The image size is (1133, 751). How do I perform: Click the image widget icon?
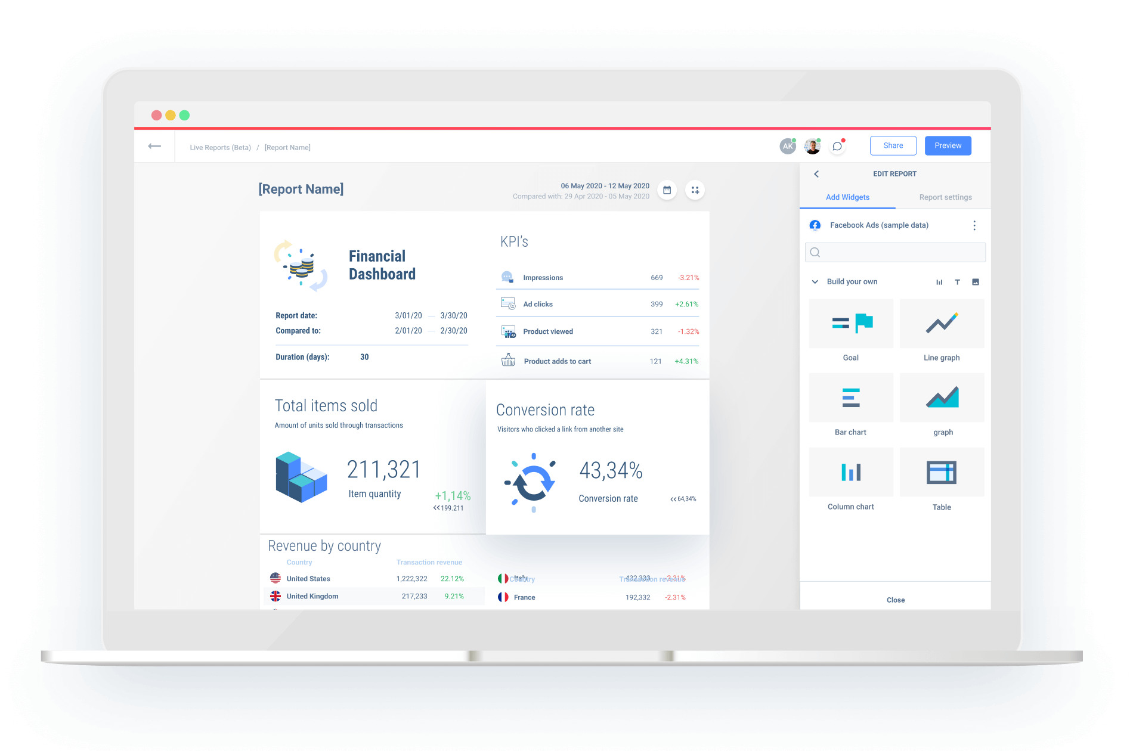[976, 282]
